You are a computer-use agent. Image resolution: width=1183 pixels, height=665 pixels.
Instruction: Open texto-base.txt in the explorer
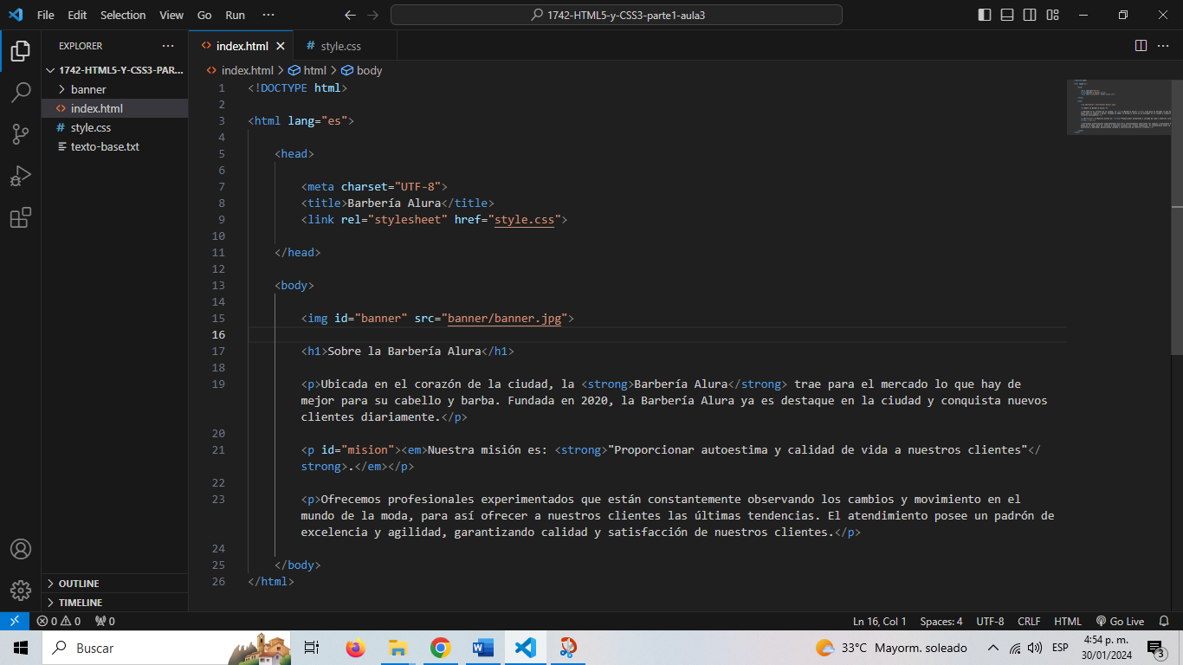tap(114, 146)
